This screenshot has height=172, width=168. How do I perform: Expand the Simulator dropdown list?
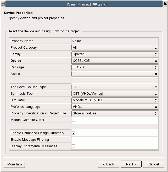(x=115, y=100)
